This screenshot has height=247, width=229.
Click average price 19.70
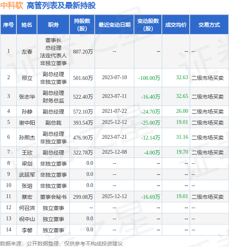[182, 152]
